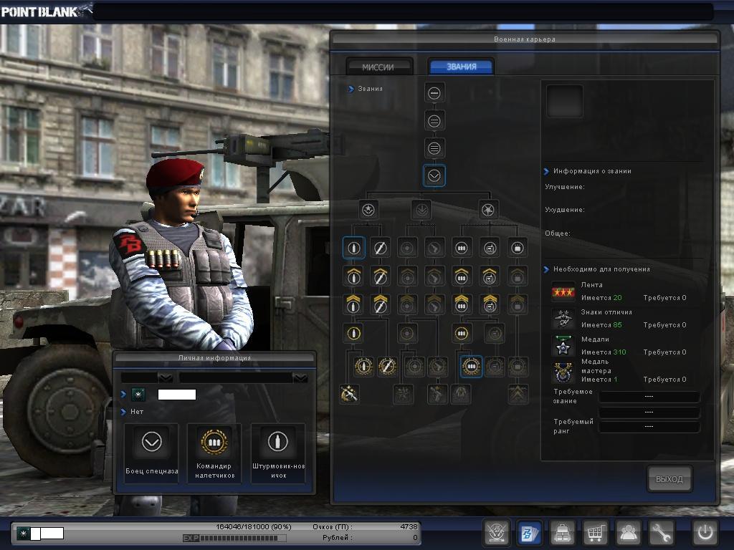Click the Штурмовик-новичок title slot
This screenshot has height=550, width=734.
278,453
